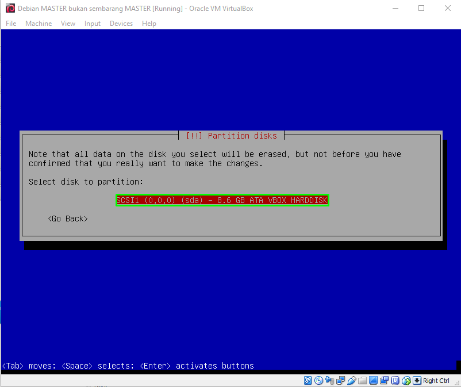The width and height of the screenshot is (461, 387).
Task: Click the mouse integration status icon
Action: click(406, 381)
